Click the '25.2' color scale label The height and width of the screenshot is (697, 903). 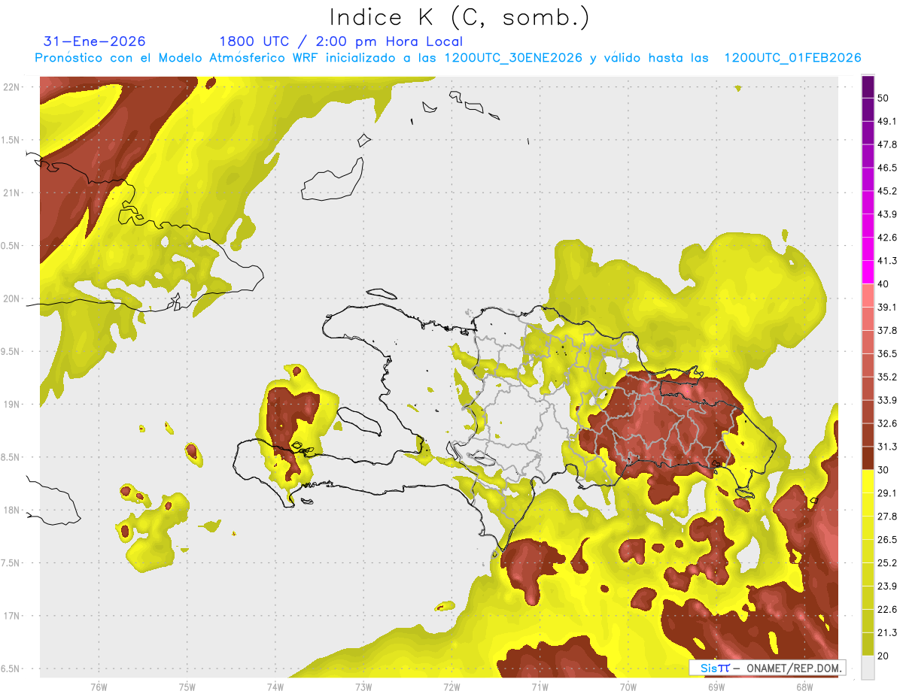[887, 563]
